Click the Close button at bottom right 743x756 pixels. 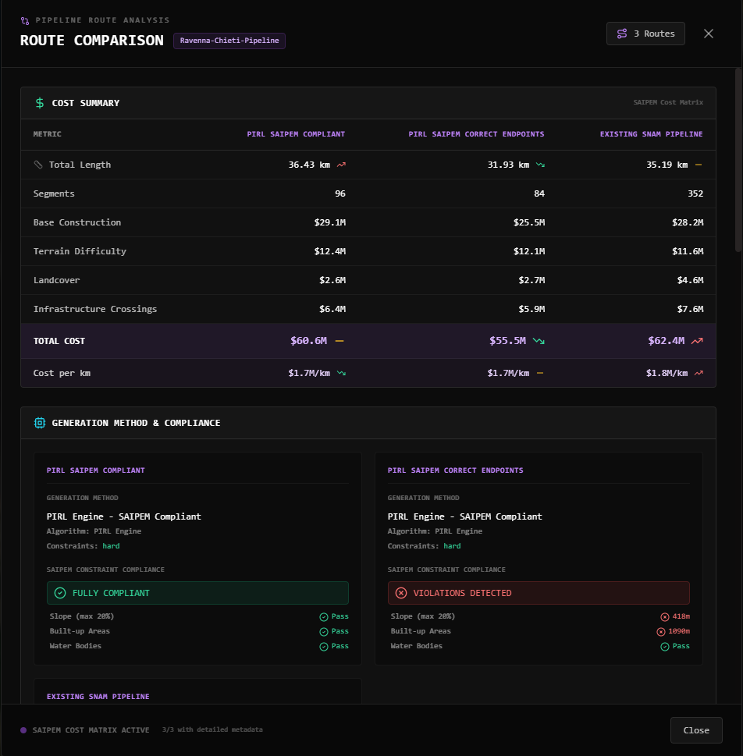click(x=695, y=730)
